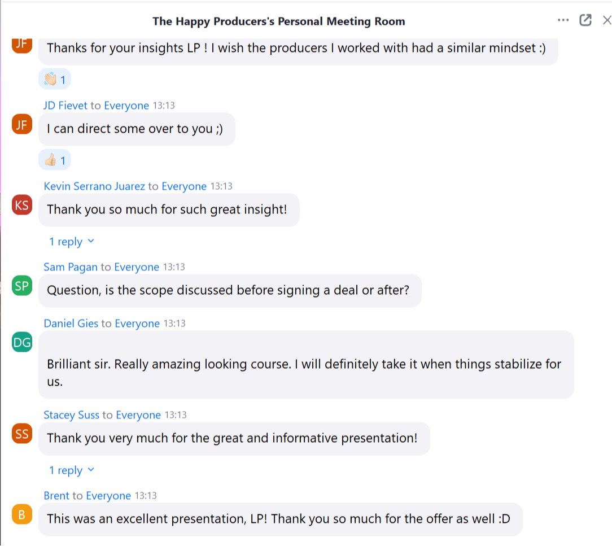
Task: Close the chat panel
Action: (607, 20)
